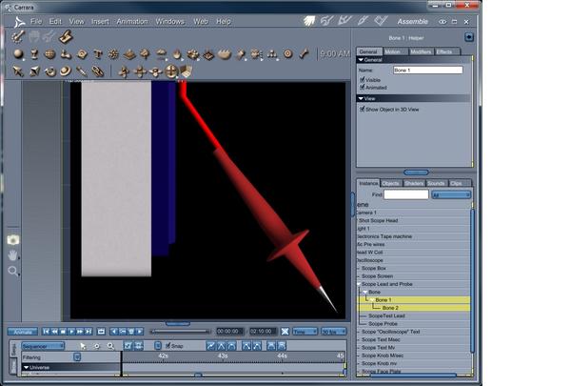Click the rotate tool icon
Image resolution: width=571 pixels, height=386 pixels.
[x=49, y=71]
